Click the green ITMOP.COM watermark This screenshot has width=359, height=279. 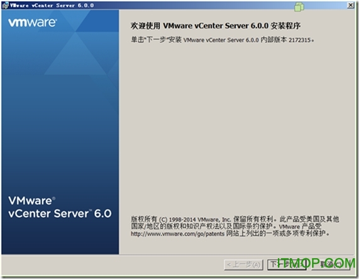[316, 263]
